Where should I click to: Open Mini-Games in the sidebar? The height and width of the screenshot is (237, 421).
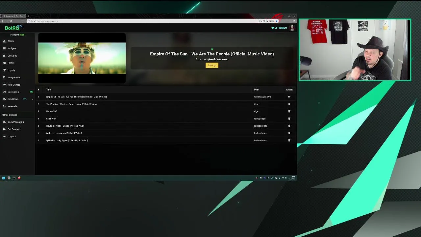click(14, 85)
